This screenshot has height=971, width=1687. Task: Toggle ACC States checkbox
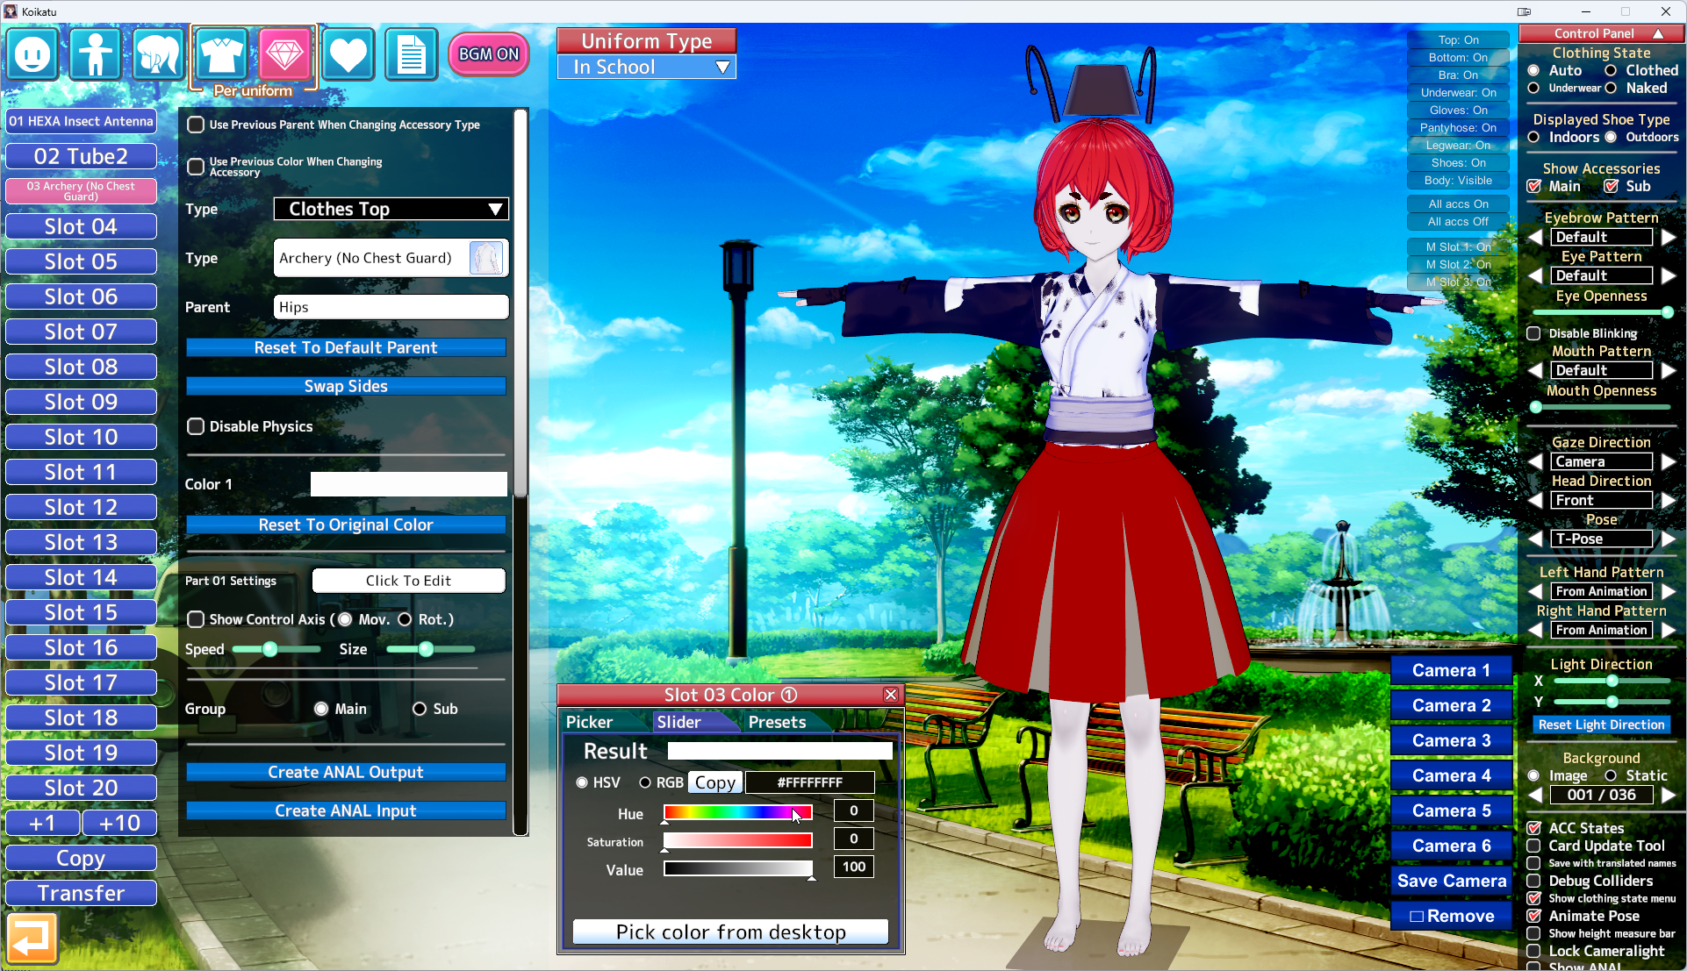(1533, 828)
